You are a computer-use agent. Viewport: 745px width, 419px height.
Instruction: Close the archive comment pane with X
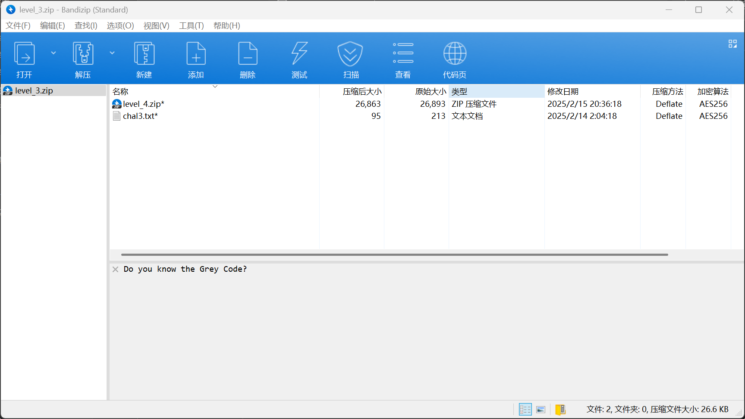point(115,269)
